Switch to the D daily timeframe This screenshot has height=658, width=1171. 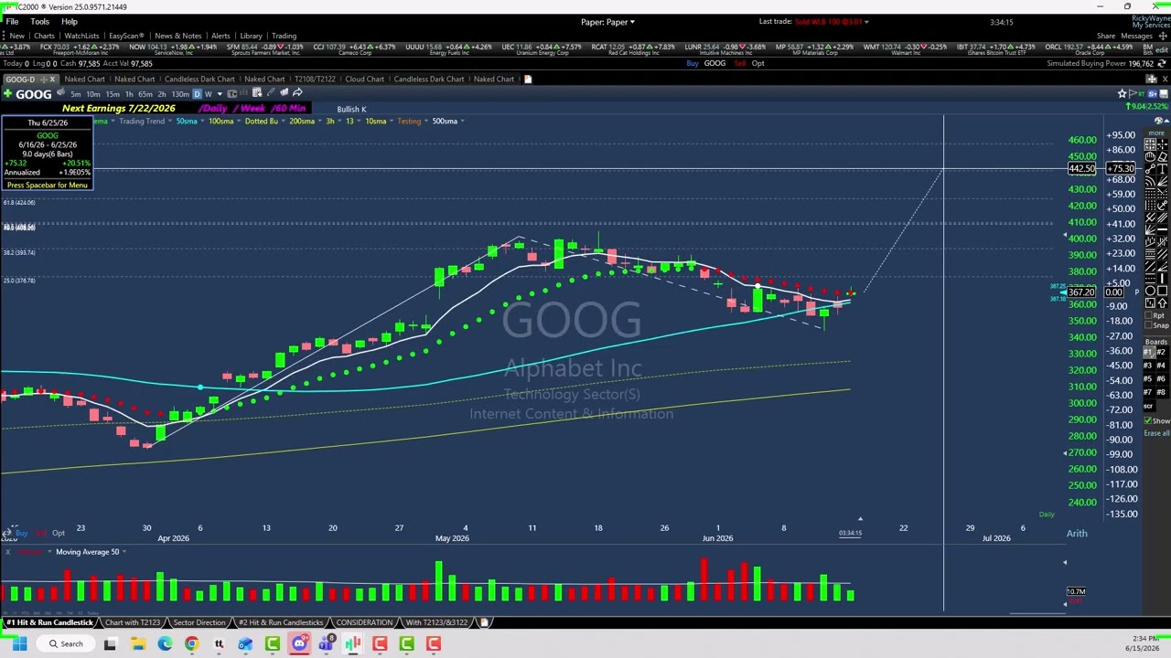tap(197, 93)
